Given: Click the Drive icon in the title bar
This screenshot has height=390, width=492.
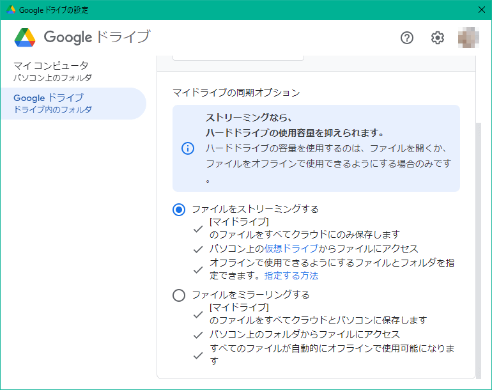Looking at the screenshot, I should 11,10.
